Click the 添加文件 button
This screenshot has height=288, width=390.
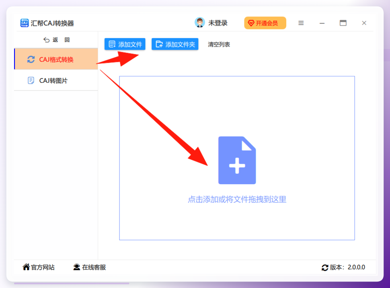point(125,44)
